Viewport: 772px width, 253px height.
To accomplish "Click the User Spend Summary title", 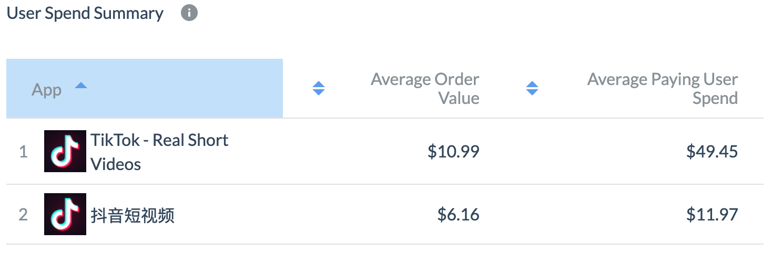I will (x=85, y=13).
